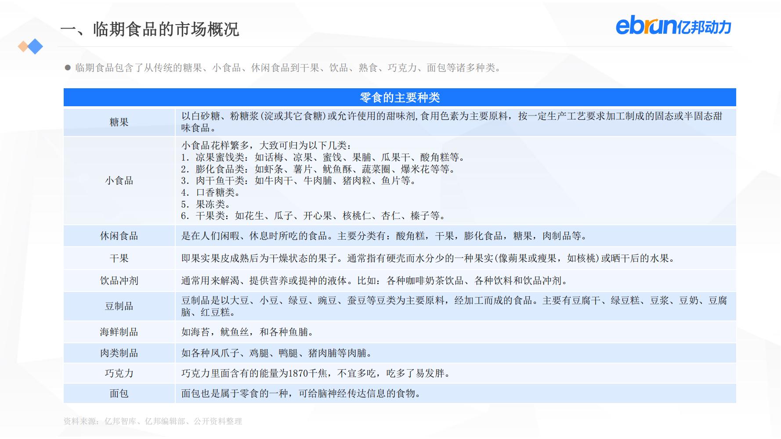The height and width of the screenshot is (439, 781).
Task: Click the 饮品冲剂 row label
Action: click(118, 281)
